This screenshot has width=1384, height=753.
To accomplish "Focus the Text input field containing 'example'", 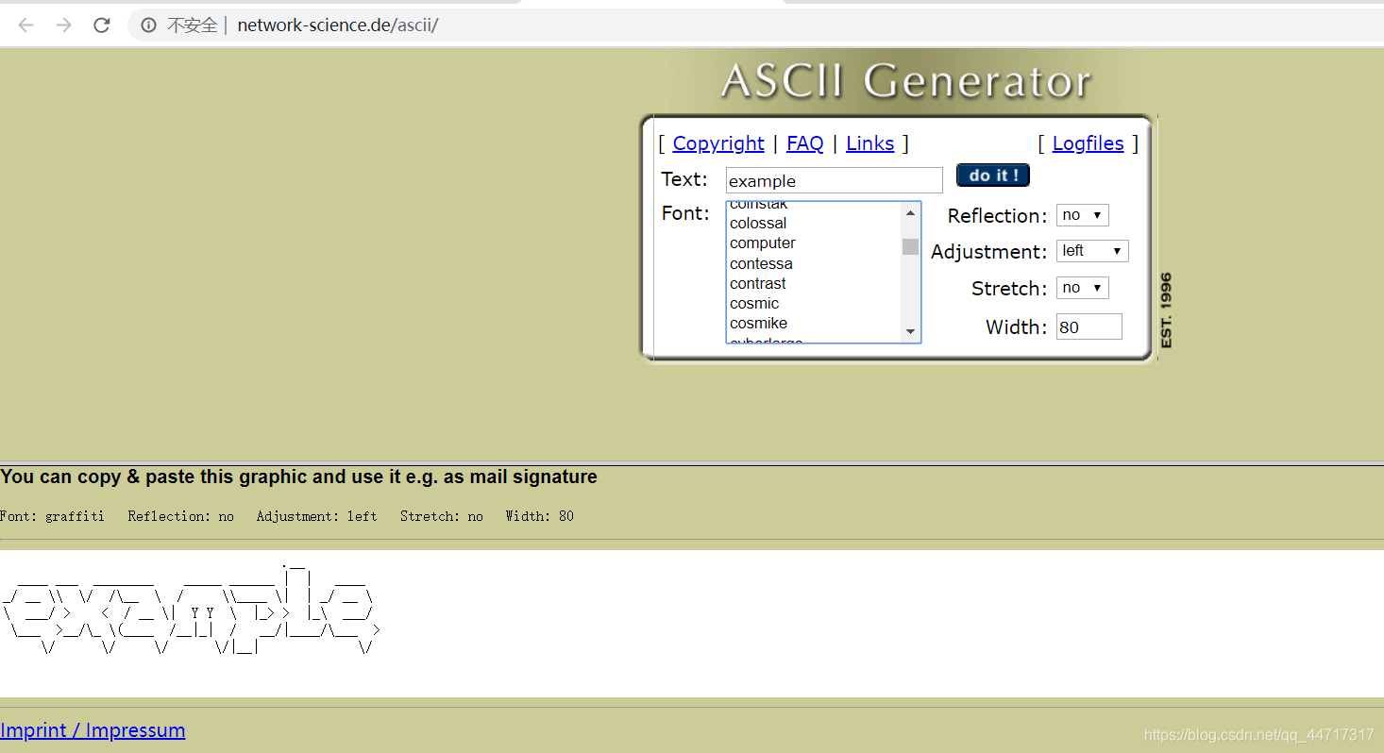I will point(834,180).
